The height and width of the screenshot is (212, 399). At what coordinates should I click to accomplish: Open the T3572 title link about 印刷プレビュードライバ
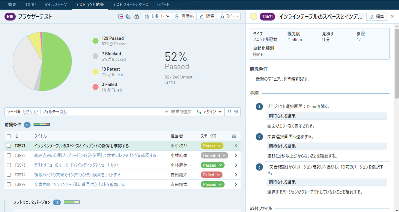(95, 156)
